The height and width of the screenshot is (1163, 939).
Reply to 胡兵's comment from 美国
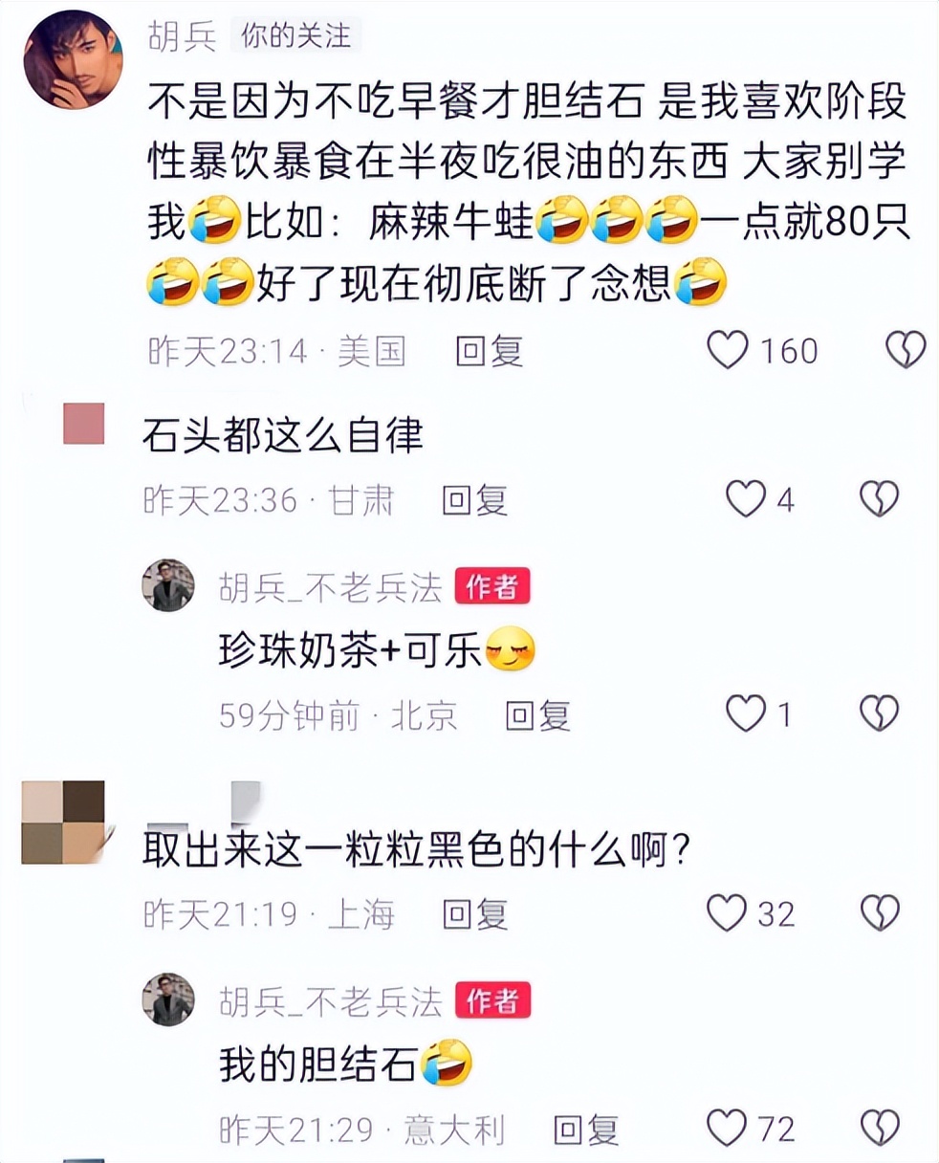click(490, 351)
